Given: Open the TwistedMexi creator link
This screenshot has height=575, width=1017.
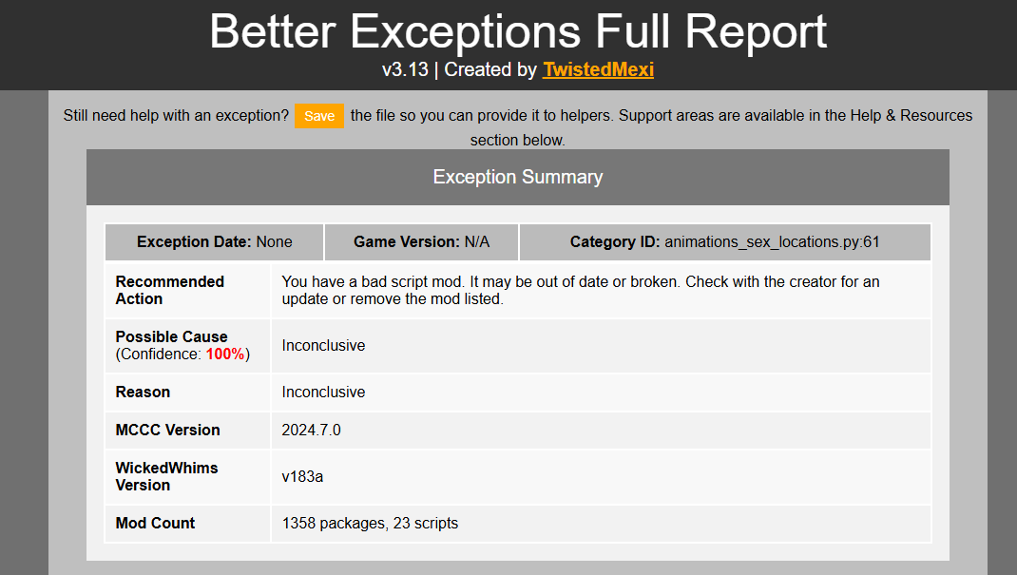Looking at the screenshot, I should 598,69.
